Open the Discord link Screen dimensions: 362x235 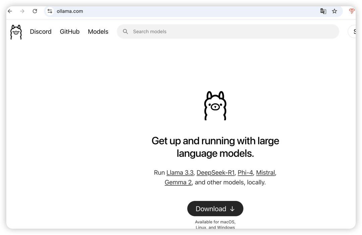click(x=41, y=31)
